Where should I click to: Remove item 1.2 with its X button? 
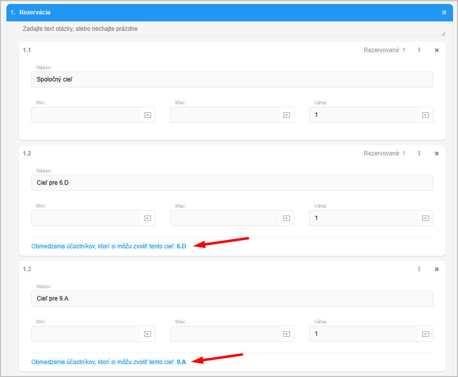point(437,153)
